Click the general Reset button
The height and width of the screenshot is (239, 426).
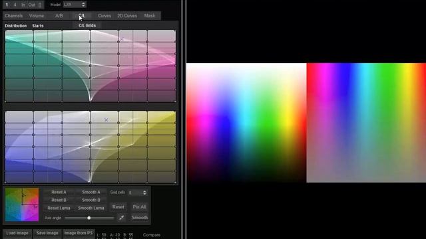tap(118, 206)
